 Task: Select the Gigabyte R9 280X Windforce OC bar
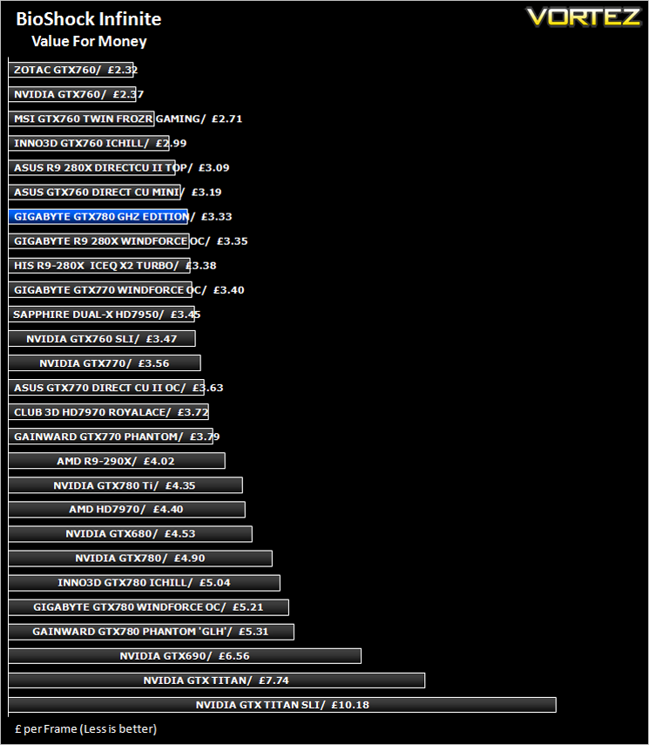pos(98,240)
